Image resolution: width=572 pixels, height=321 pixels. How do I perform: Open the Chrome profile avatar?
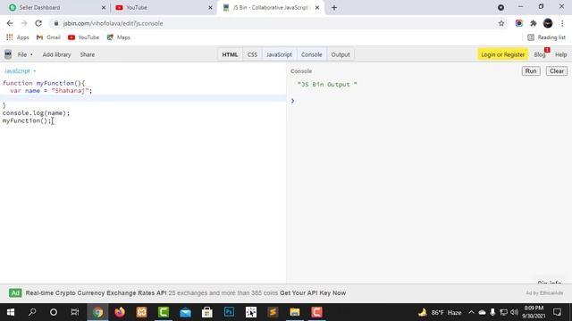(x=548, y=23)
